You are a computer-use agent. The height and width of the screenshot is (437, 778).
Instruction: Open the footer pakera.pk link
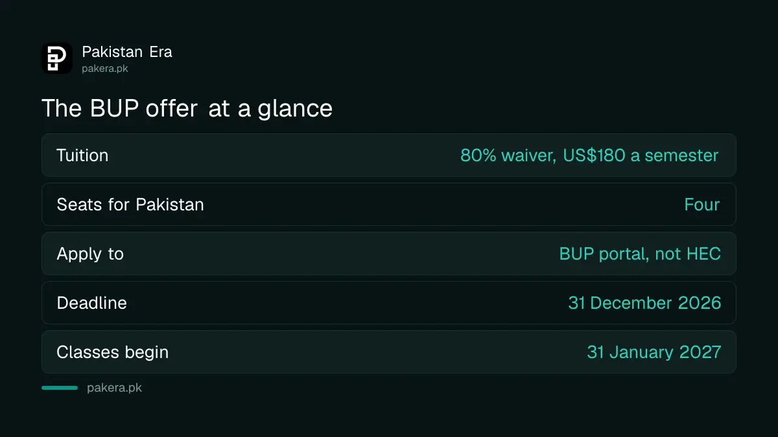pos(114,388)
